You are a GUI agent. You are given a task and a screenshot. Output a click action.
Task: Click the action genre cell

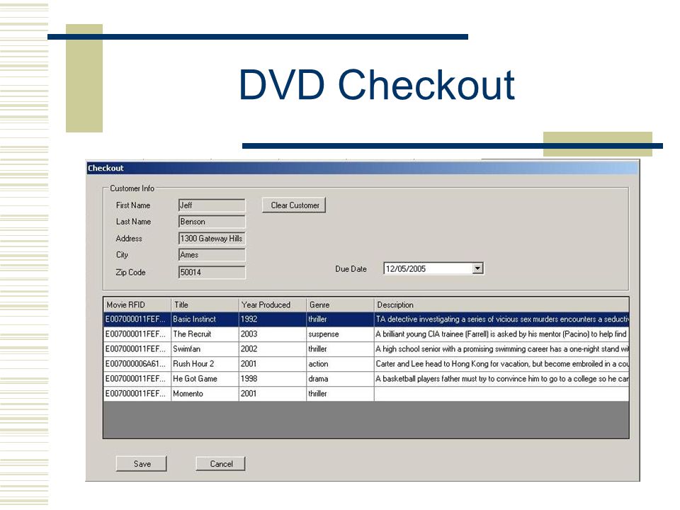click(341, 364)
